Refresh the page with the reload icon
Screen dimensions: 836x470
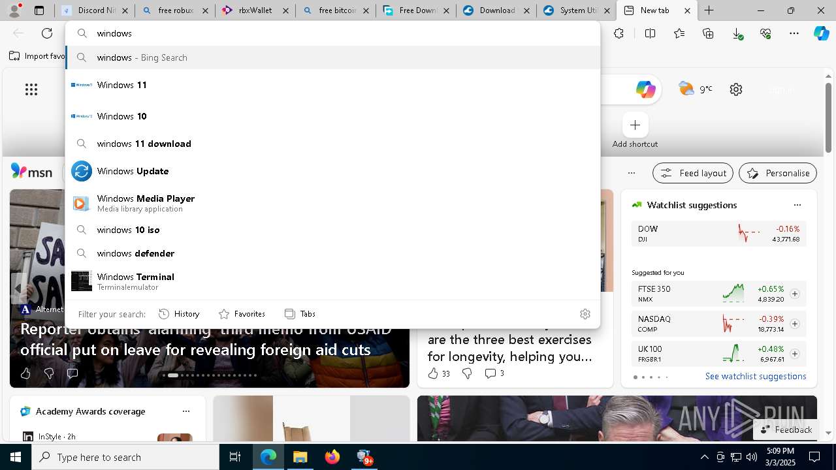pyautogui.click(x=47, y=33)
